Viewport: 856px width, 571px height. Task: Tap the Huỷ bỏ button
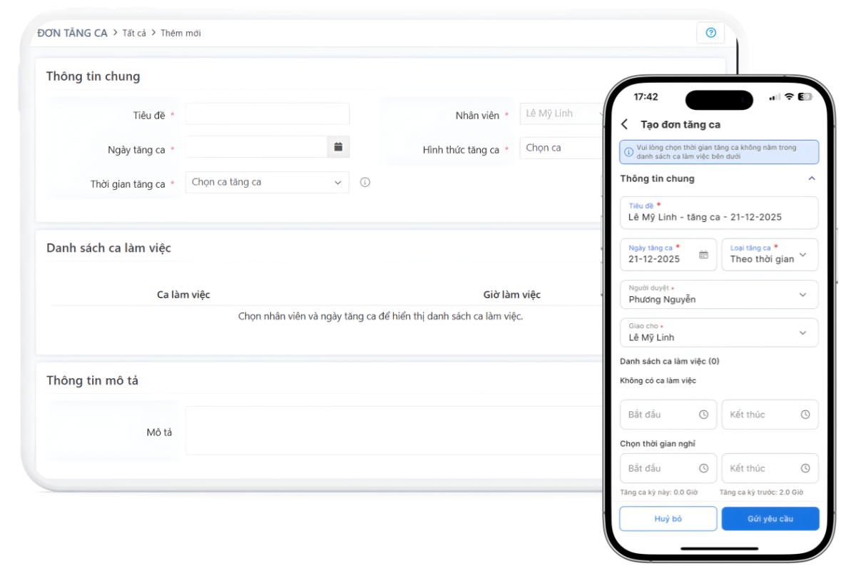tap(668, 519)
